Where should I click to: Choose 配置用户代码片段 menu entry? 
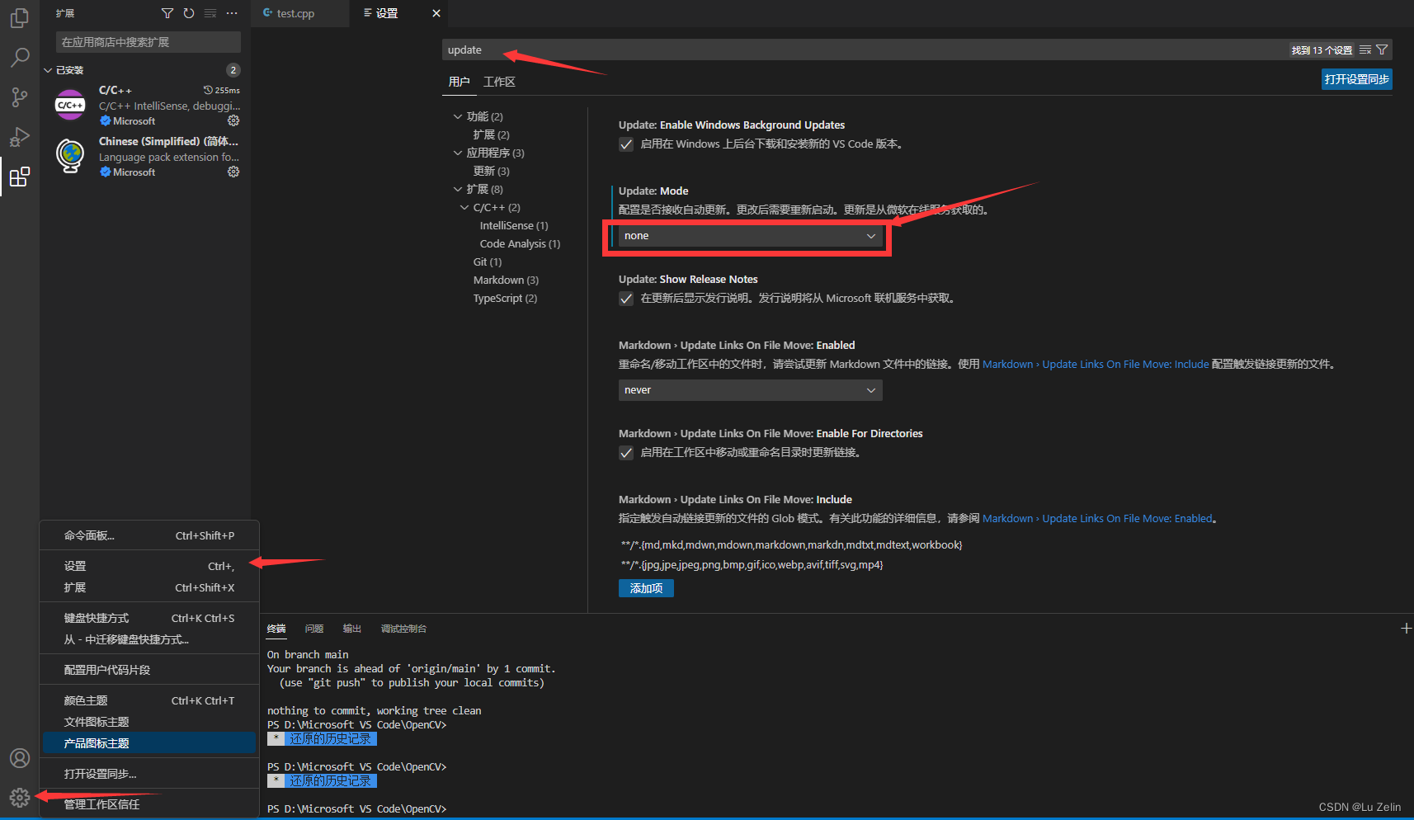pyautogui.click(x=149, y=670)
